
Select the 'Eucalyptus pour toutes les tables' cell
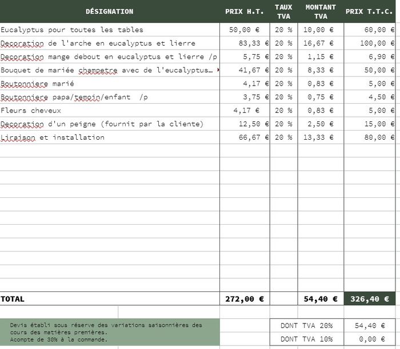[73, 30]
